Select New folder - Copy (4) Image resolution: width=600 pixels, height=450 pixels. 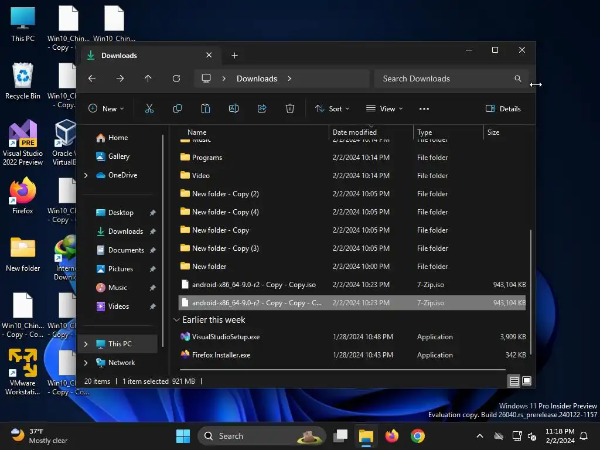pyautogui.click(x=352, y=212)
